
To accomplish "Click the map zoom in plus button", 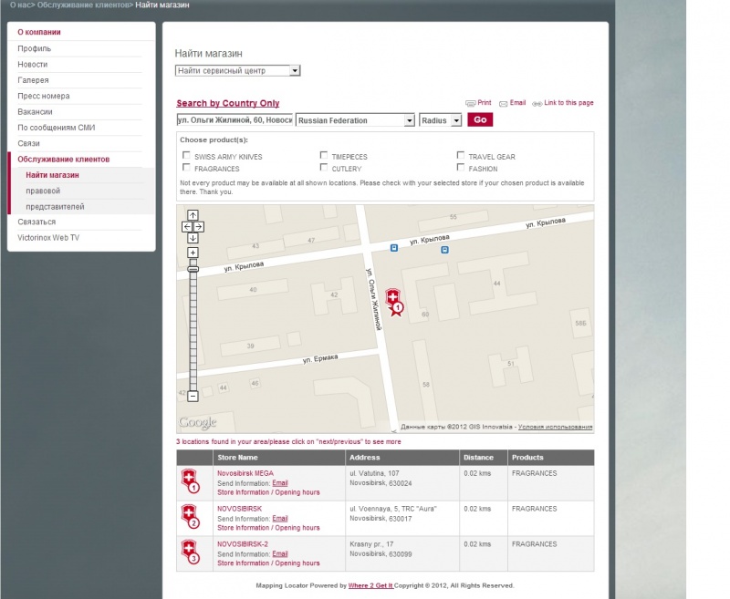I will pos(193,252).
